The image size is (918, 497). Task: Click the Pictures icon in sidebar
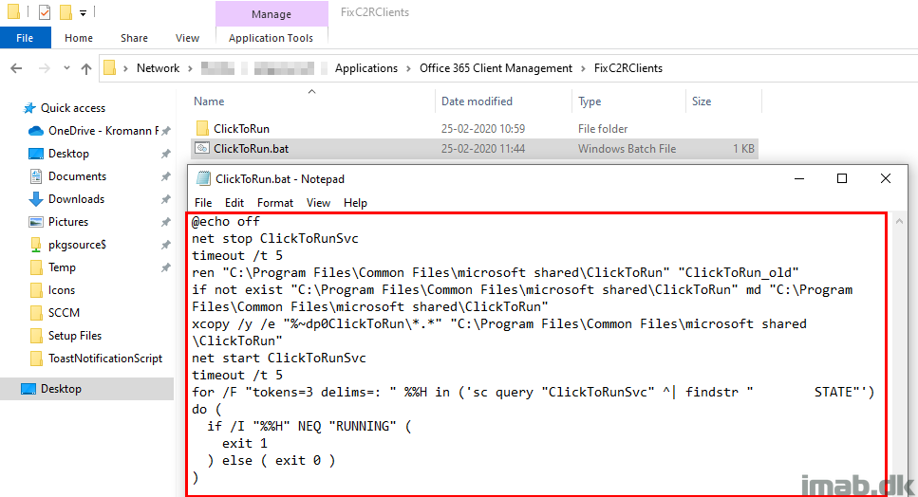36,222
